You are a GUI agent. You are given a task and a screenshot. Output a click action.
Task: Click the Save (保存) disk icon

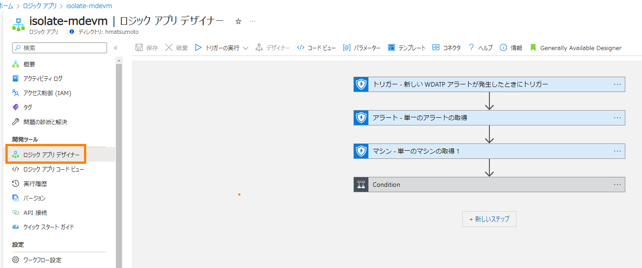tap(139, 48)
